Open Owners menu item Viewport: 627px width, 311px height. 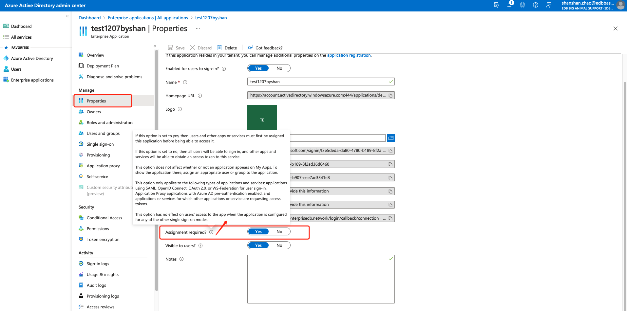[94, 112]
